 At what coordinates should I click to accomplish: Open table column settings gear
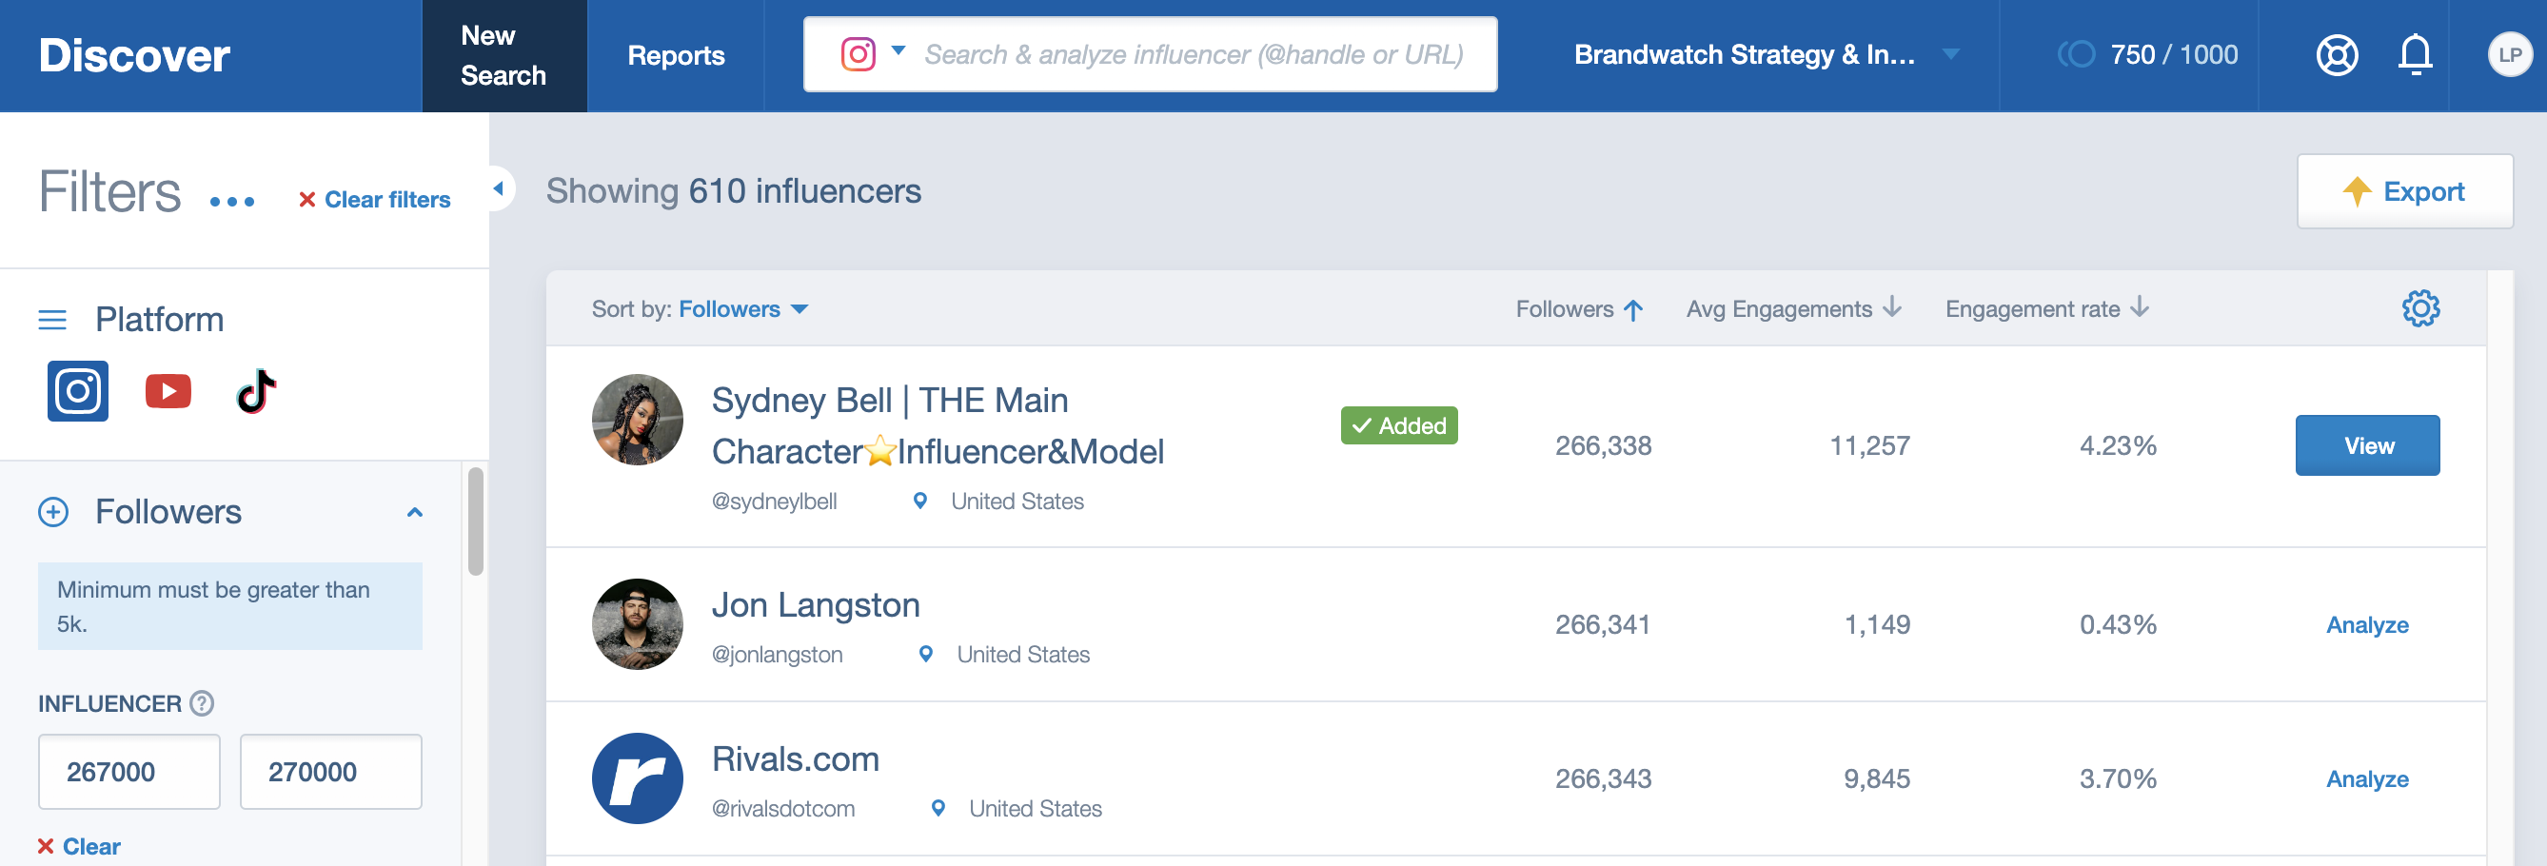[2420, 308]
